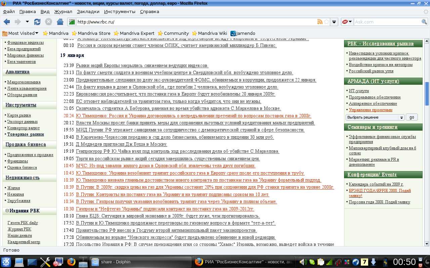This screenshot has height=268, width=430.
Task: Go forward with the Forward arrow
Action: [x=17, y=22]
